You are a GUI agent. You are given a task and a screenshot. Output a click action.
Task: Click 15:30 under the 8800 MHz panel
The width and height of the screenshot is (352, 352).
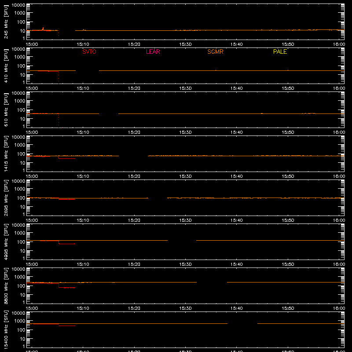185,308
